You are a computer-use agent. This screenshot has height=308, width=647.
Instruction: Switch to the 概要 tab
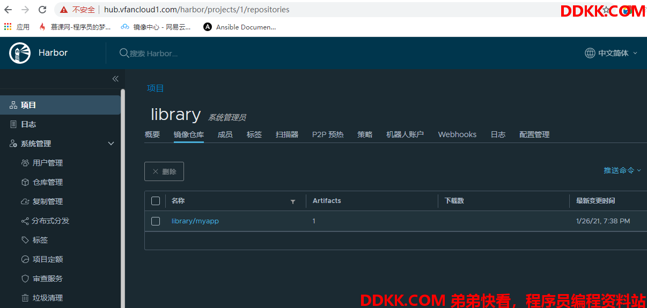click(x=152, y=134)
